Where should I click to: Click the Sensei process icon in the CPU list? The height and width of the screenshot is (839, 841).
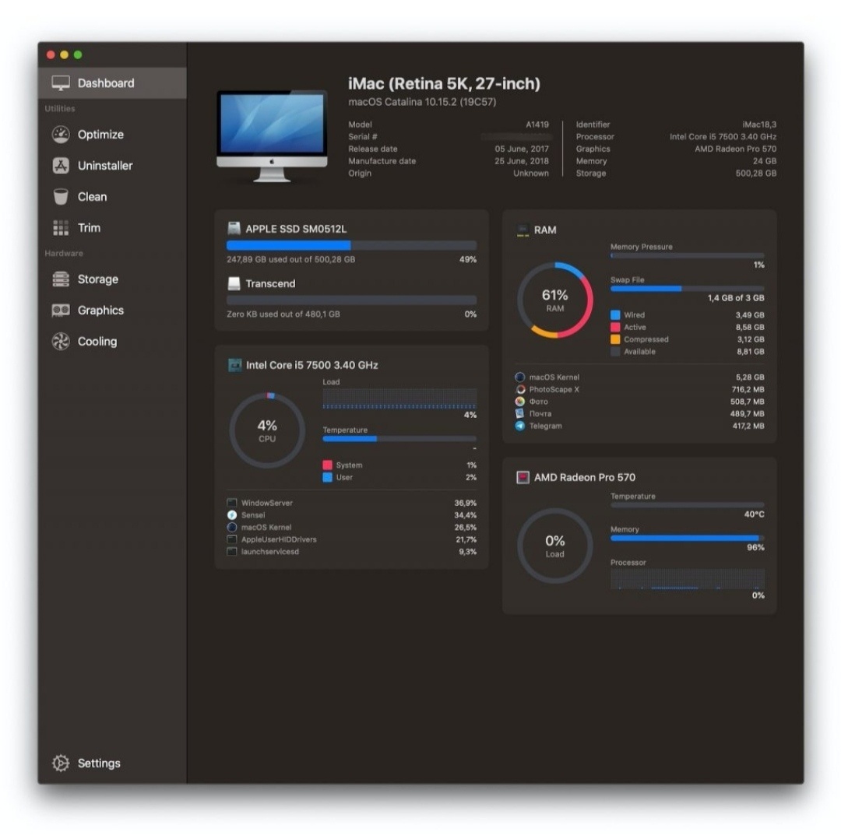pos(232,515)
